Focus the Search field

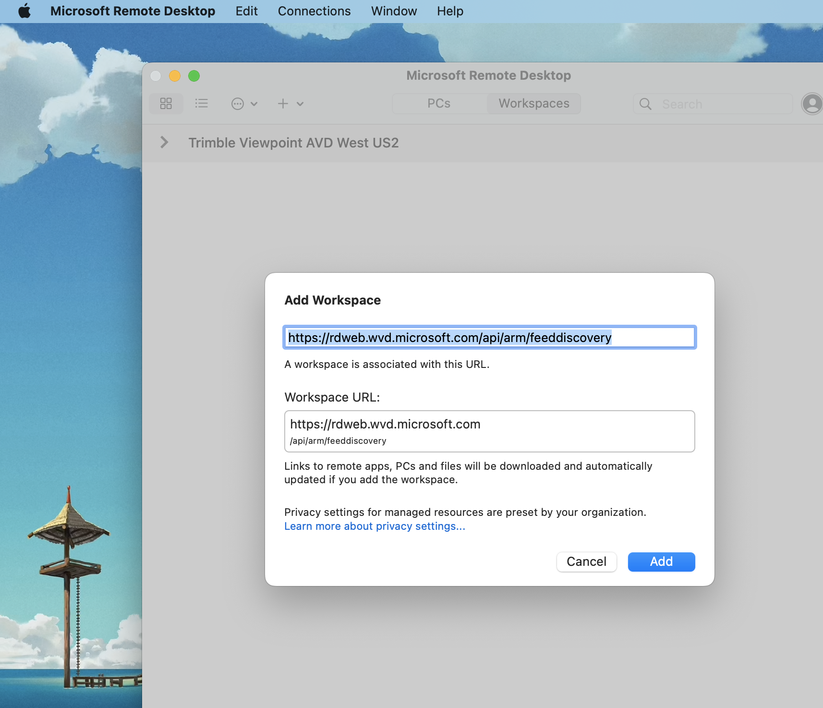pos(713,104)
